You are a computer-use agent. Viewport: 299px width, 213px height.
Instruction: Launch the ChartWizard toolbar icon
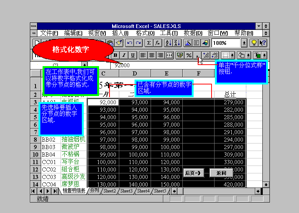(188, 43)
